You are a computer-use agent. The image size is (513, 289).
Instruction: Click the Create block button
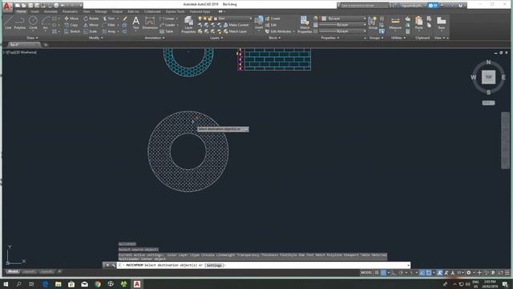(273, 18)
